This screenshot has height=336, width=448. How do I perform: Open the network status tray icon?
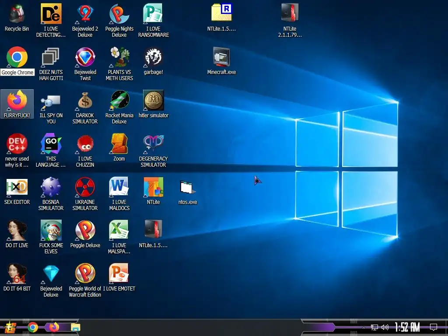point(374,327)
